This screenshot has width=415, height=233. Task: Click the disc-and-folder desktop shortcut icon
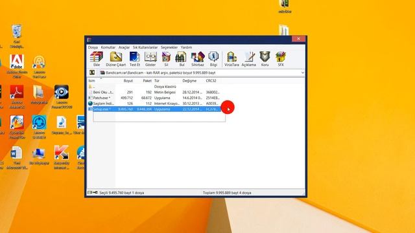pos(17,122)
